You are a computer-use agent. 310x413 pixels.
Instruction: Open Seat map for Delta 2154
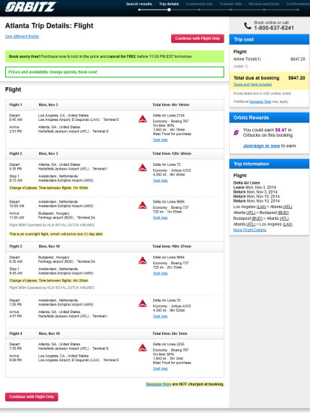click(x=160, y=140)
